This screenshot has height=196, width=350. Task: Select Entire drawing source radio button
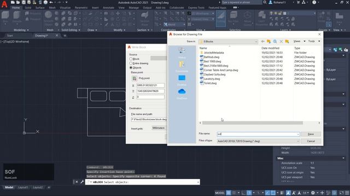(131, 63)
